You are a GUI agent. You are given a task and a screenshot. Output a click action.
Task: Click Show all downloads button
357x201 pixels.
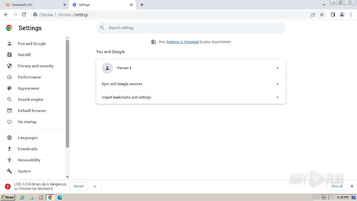[x=337, y=186]
